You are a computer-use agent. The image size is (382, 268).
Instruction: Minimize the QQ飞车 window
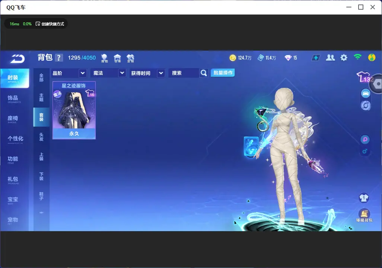[349, 7]
